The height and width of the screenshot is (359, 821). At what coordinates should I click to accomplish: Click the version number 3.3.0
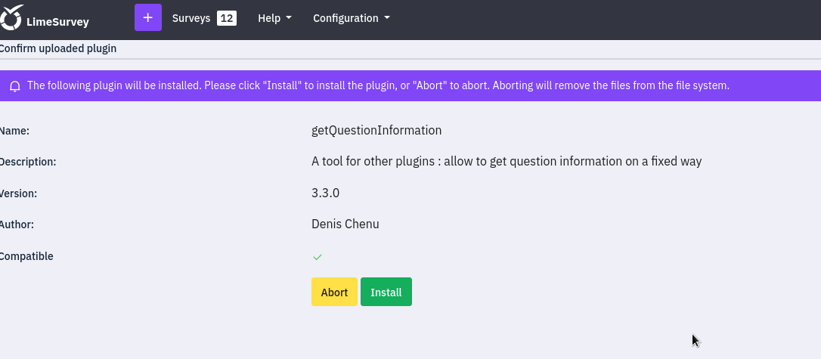point(325,193)
